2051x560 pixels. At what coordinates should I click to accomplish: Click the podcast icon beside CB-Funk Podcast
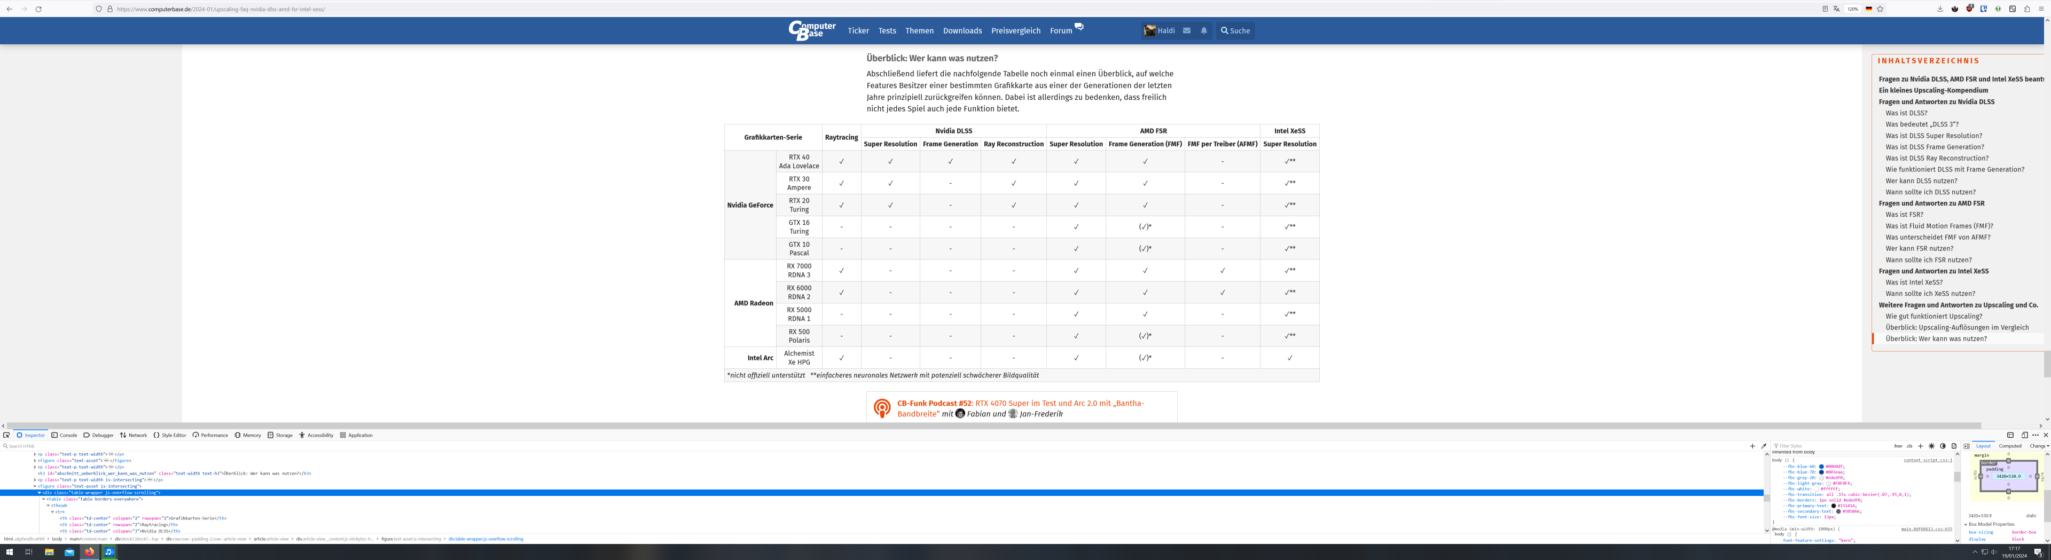(882, 408)
